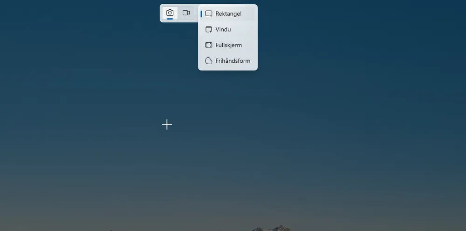Select the camera snapshot mode icon
Screen dimensions: 466x231
[x=170, y=13]
